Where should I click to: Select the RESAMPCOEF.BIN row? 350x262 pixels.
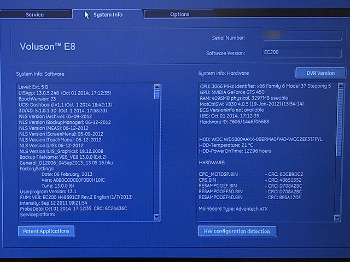tap(250, 186)
